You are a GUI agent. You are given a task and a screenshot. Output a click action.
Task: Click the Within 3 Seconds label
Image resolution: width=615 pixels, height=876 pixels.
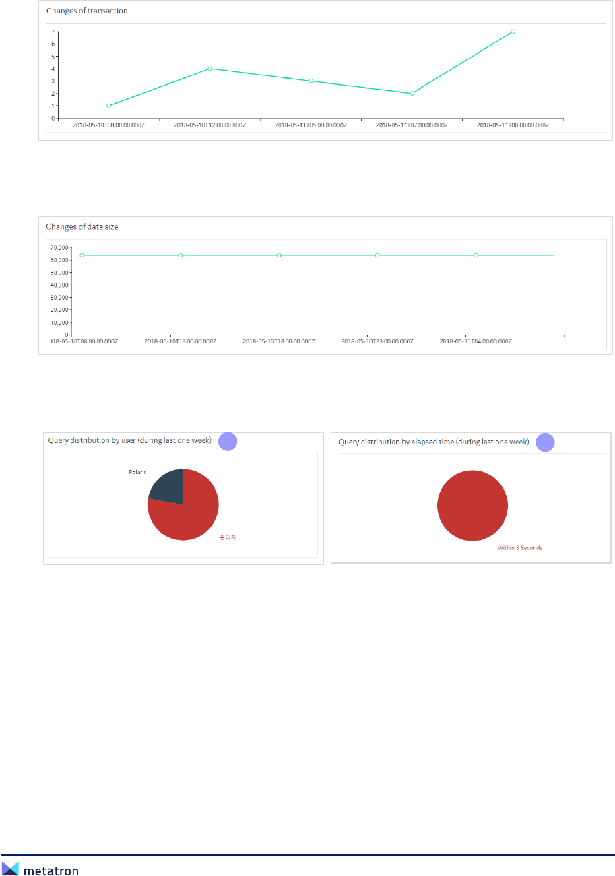click(520, 548)
